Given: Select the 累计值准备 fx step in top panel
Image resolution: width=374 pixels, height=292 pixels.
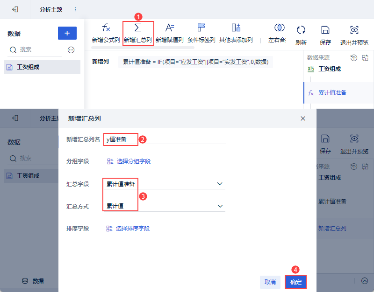Looking at the screenshot, I should pos(338,93).
